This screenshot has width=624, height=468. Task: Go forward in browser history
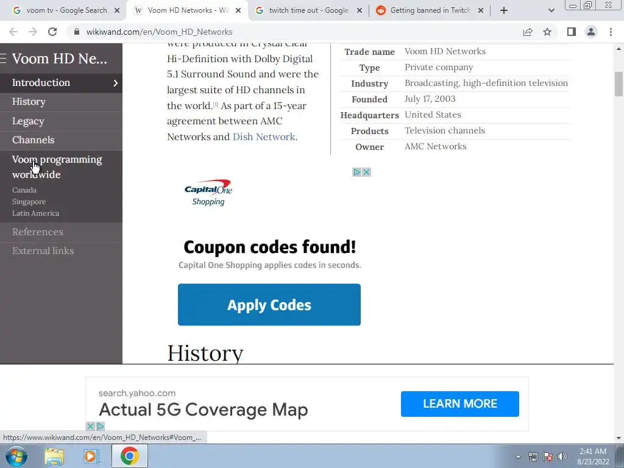(x=33, y=32)
